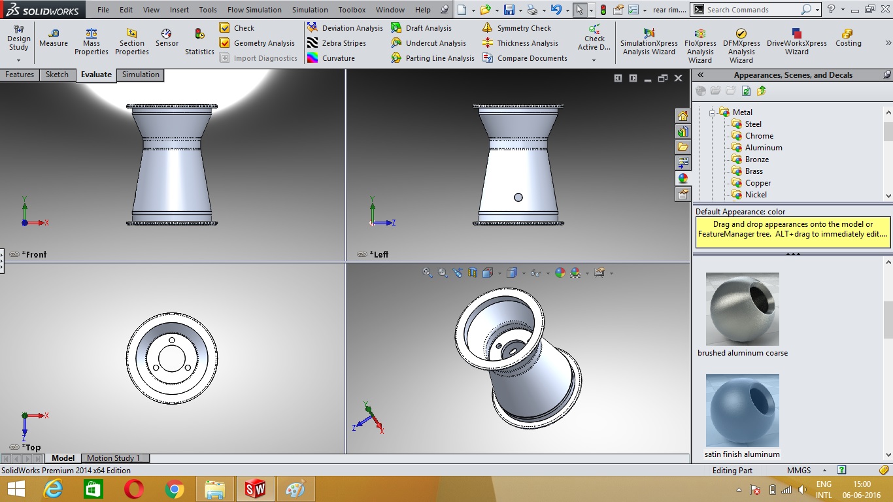
Task: Collapse the Appearances task pane with chevron
Action: [x=700, y=75]
